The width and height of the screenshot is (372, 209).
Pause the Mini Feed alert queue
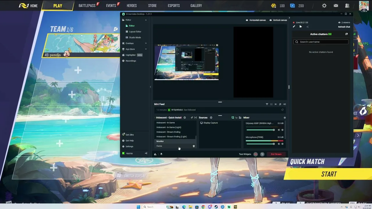tap(271, 104)
